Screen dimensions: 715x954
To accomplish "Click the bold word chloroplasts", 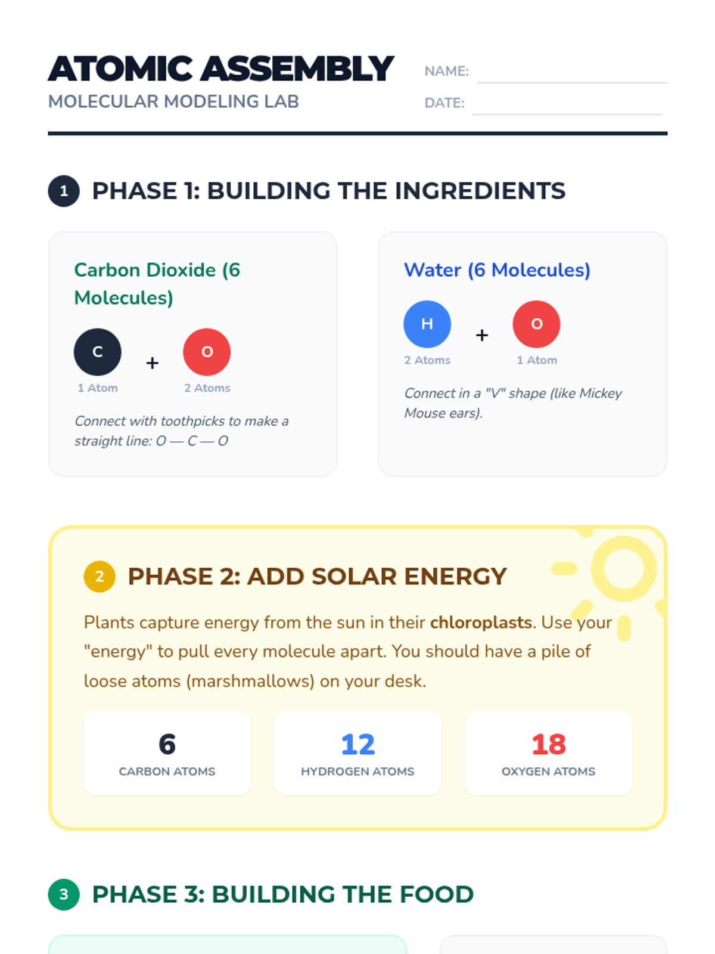I will click(481, 622).
